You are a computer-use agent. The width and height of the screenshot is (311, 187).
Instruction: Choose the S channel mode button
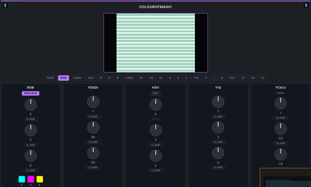click(x=178, y=78)
